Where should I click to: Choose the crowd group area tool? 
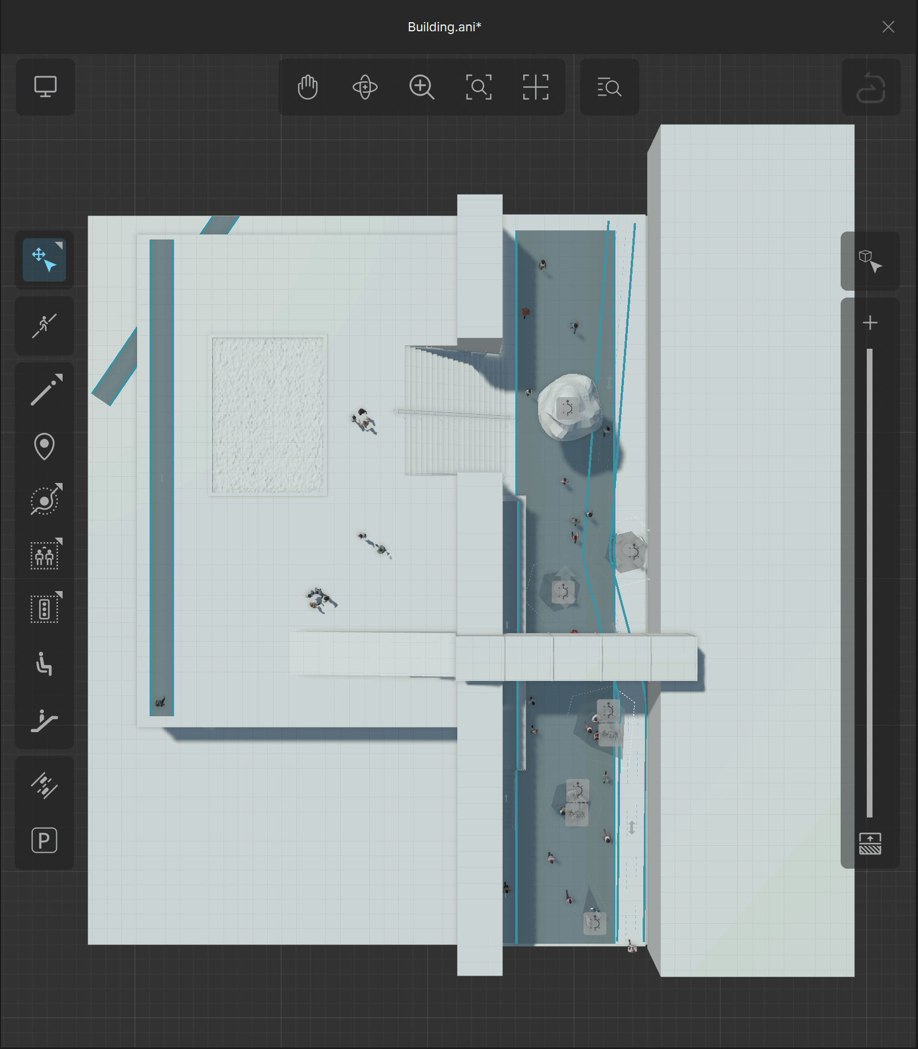pos(46,554)
